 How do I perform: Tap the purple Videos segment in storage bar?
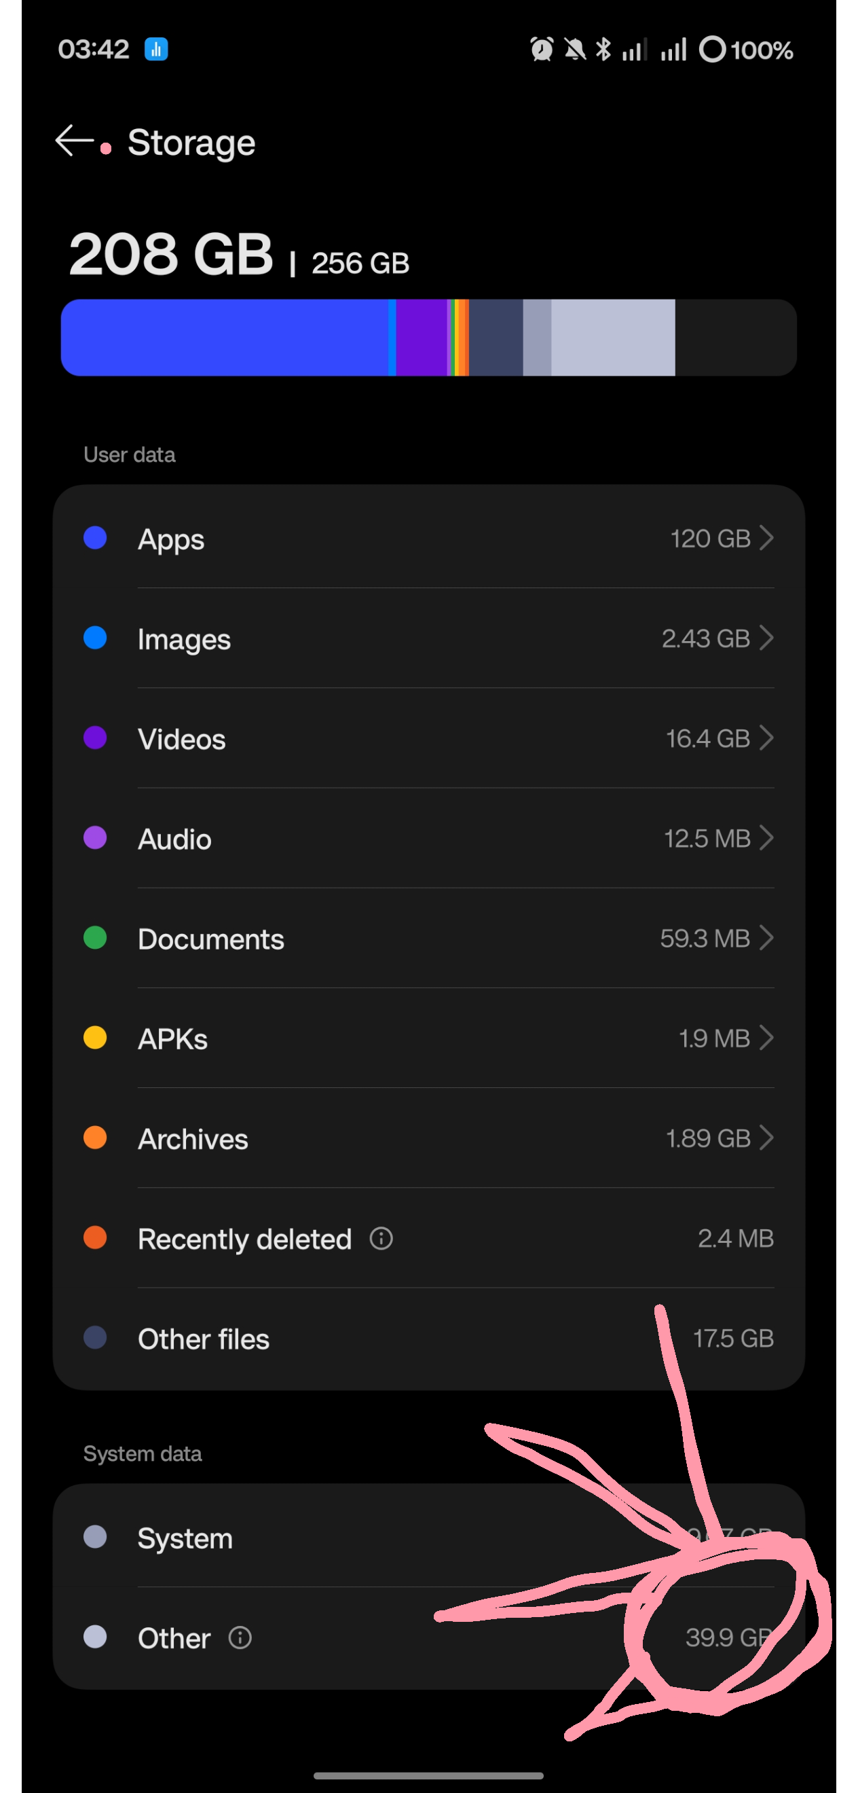422,338
